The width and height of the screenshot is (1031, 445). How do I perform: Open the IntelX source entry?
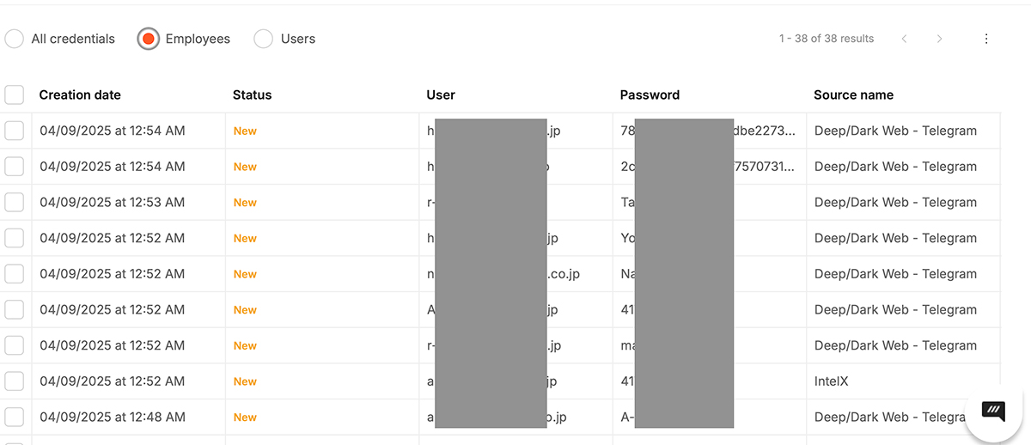(831, 381)
